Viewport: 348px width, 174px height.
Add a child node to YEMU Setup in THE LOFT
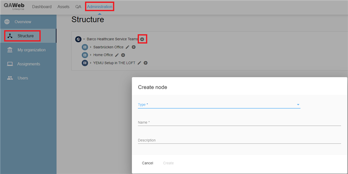(x=146, y=63)
